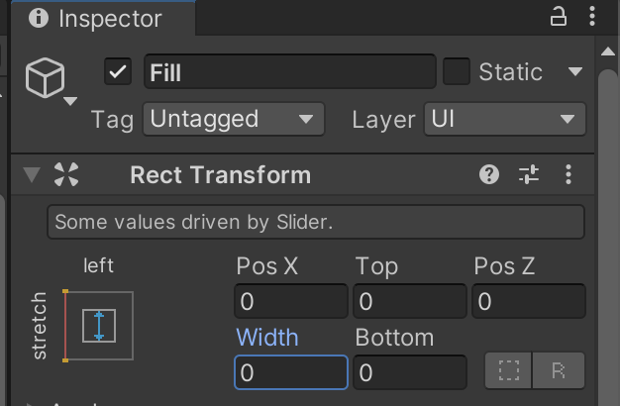Viewport: 620px width, 406px height.
Task: Open Rect Transform presets sliders icon
Action: pyautogui.click(x=530, y=175)
